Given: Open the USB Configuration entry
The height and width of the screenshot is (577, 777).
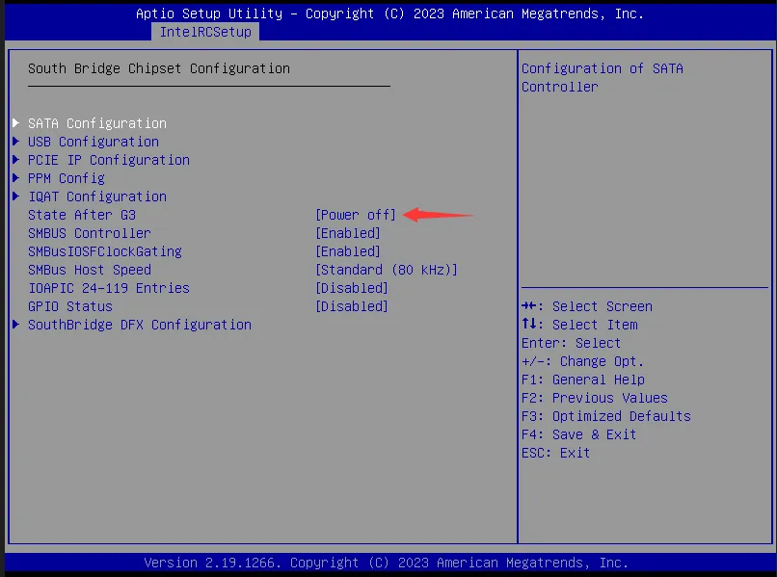Looking at the screenshot, I should pos(93,142).
